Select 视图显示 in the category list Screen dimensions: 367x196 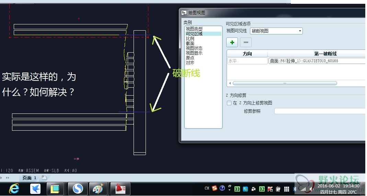(x=194, y=53)
